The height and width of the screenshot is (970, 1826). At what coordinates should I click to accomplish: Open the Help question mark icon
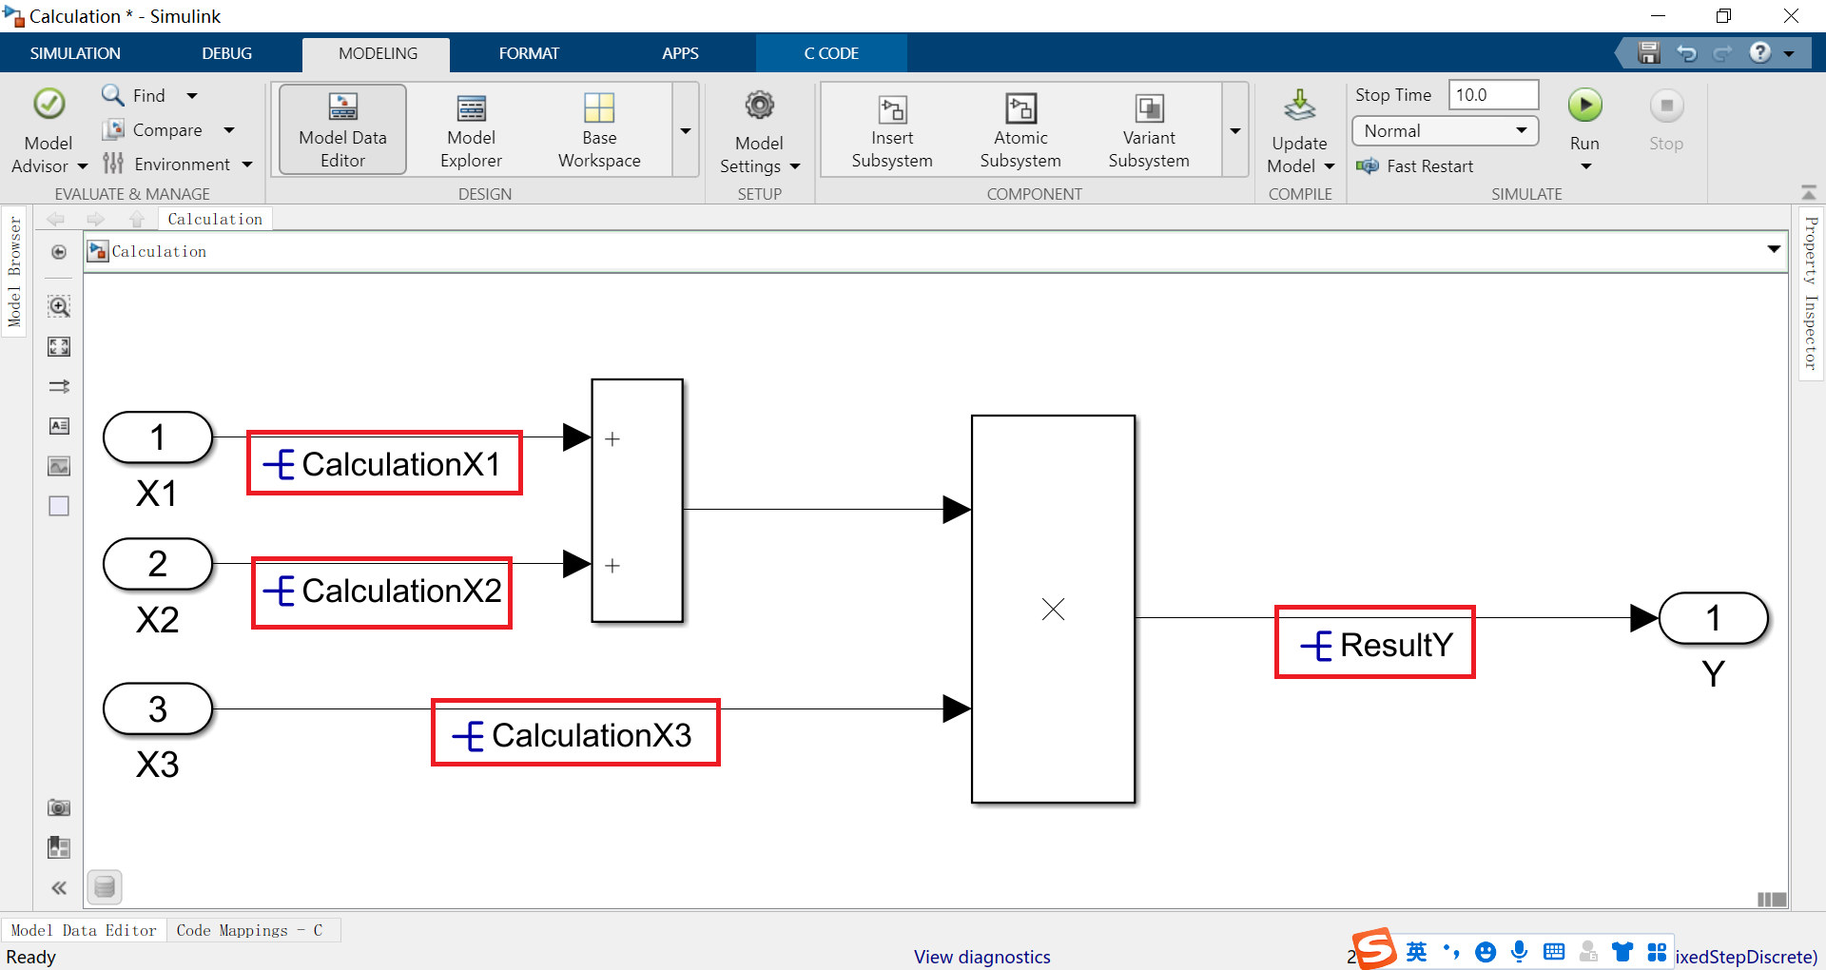click(1760, 52)
